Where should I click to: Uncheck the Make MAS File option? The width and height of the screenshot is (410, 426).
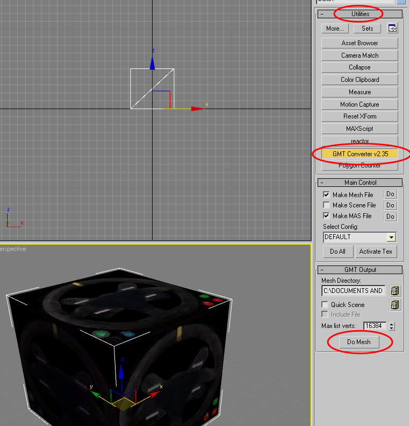click(326, 215)
